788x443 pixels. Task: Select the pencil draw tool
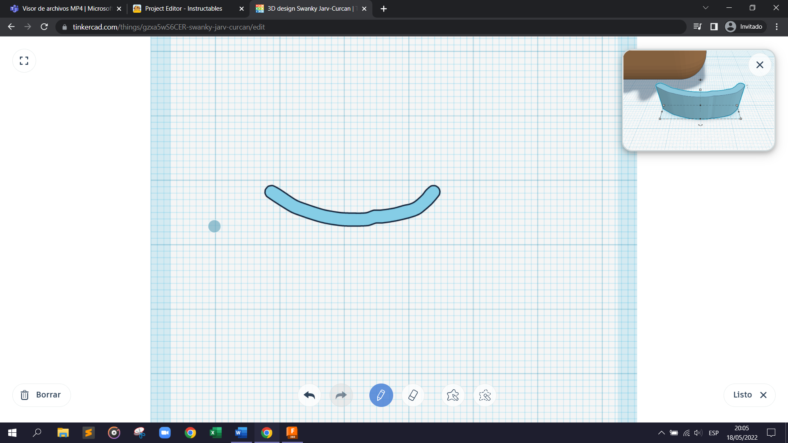tap(381, 395)
